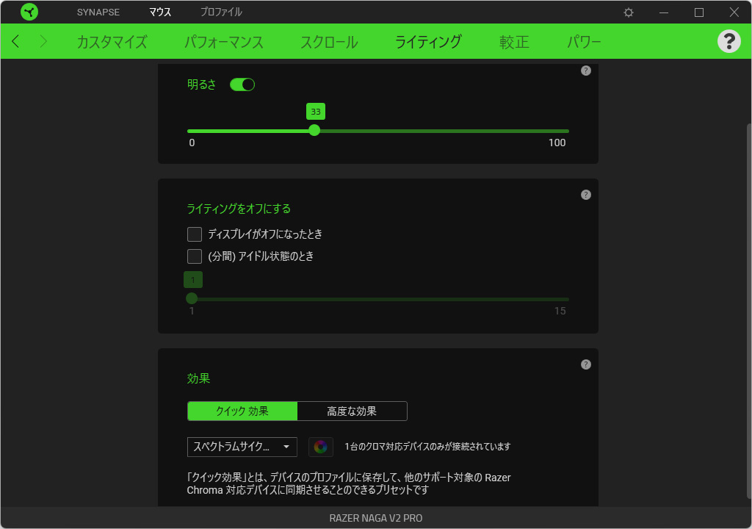Screen dimensions: 752x529
Task: Go back with the left arrow
Action: coord(15,41)
